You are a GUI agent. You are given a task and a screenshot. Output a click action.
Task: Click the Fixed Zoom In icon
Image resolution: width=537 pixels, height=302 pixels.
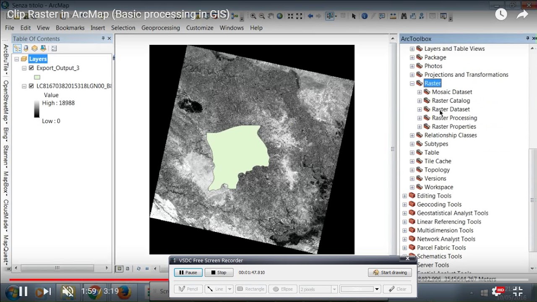click(x=290, y=16)
